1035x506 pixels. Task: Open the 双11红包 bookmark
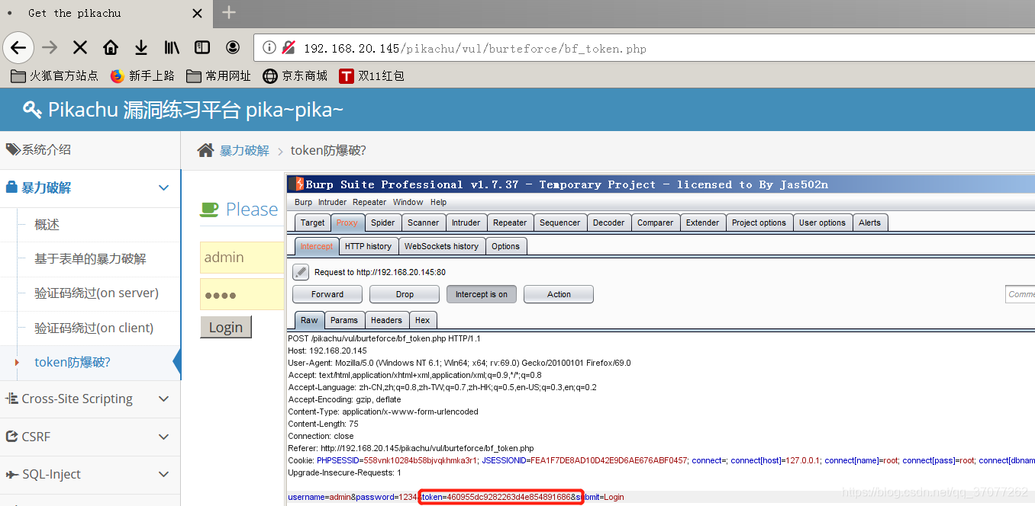point(372,75)
